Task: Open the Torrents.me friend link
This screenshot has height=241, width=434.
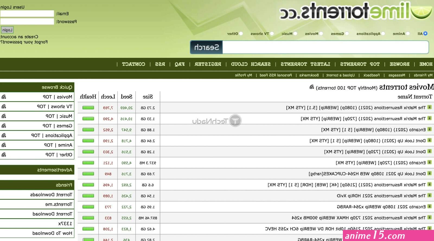Action: (59, 204)
